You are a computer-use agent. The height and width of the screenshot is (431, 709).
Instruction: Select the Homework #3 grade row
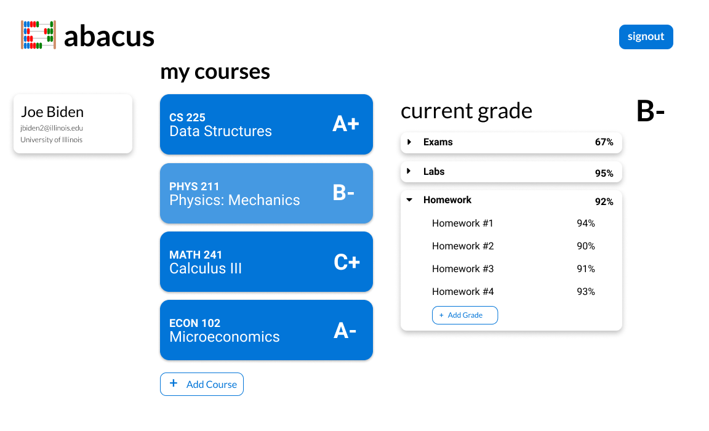513,268
